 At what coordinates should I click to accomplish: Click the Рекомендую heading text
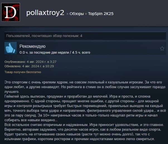(33, 46)
